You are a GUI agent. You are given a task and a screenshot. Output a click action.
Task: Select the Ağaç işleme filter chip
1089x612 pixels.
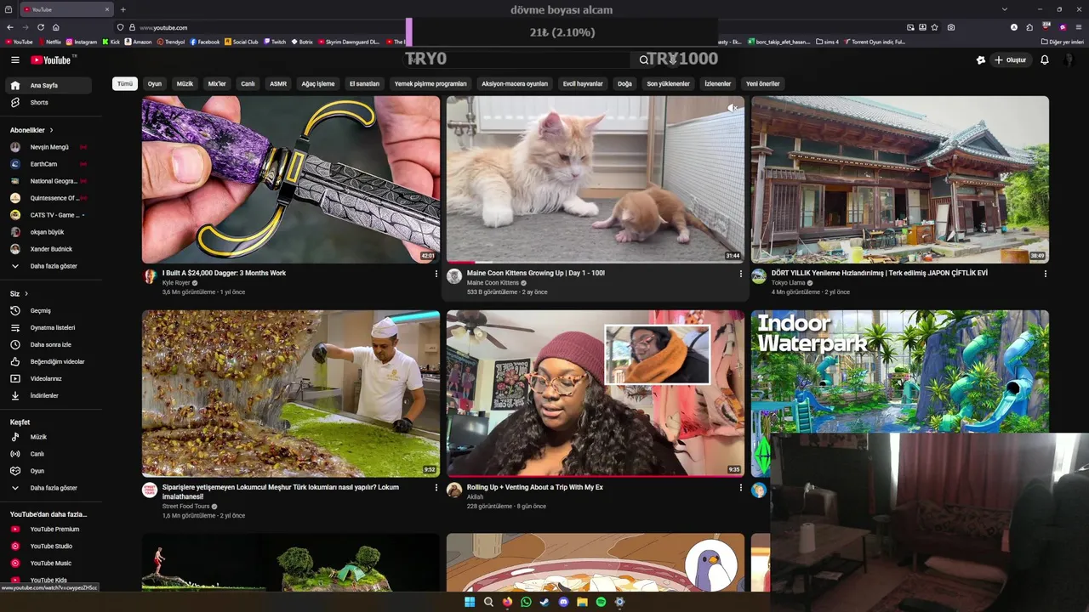[318, 83]
